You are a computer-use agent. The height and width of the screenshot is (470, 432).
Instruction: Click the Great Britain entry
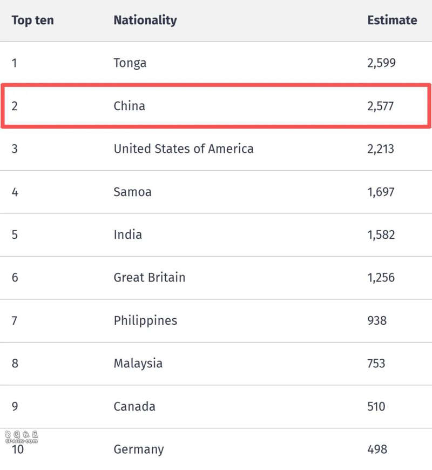tap(150, 277)
